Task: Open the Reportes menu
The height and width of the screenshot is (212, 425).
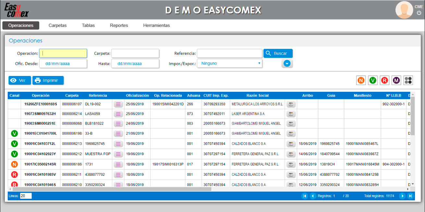Action: coord(119,26)
